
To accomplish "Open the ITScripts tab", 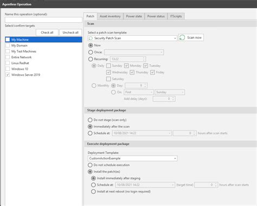I will click(176, 16).
